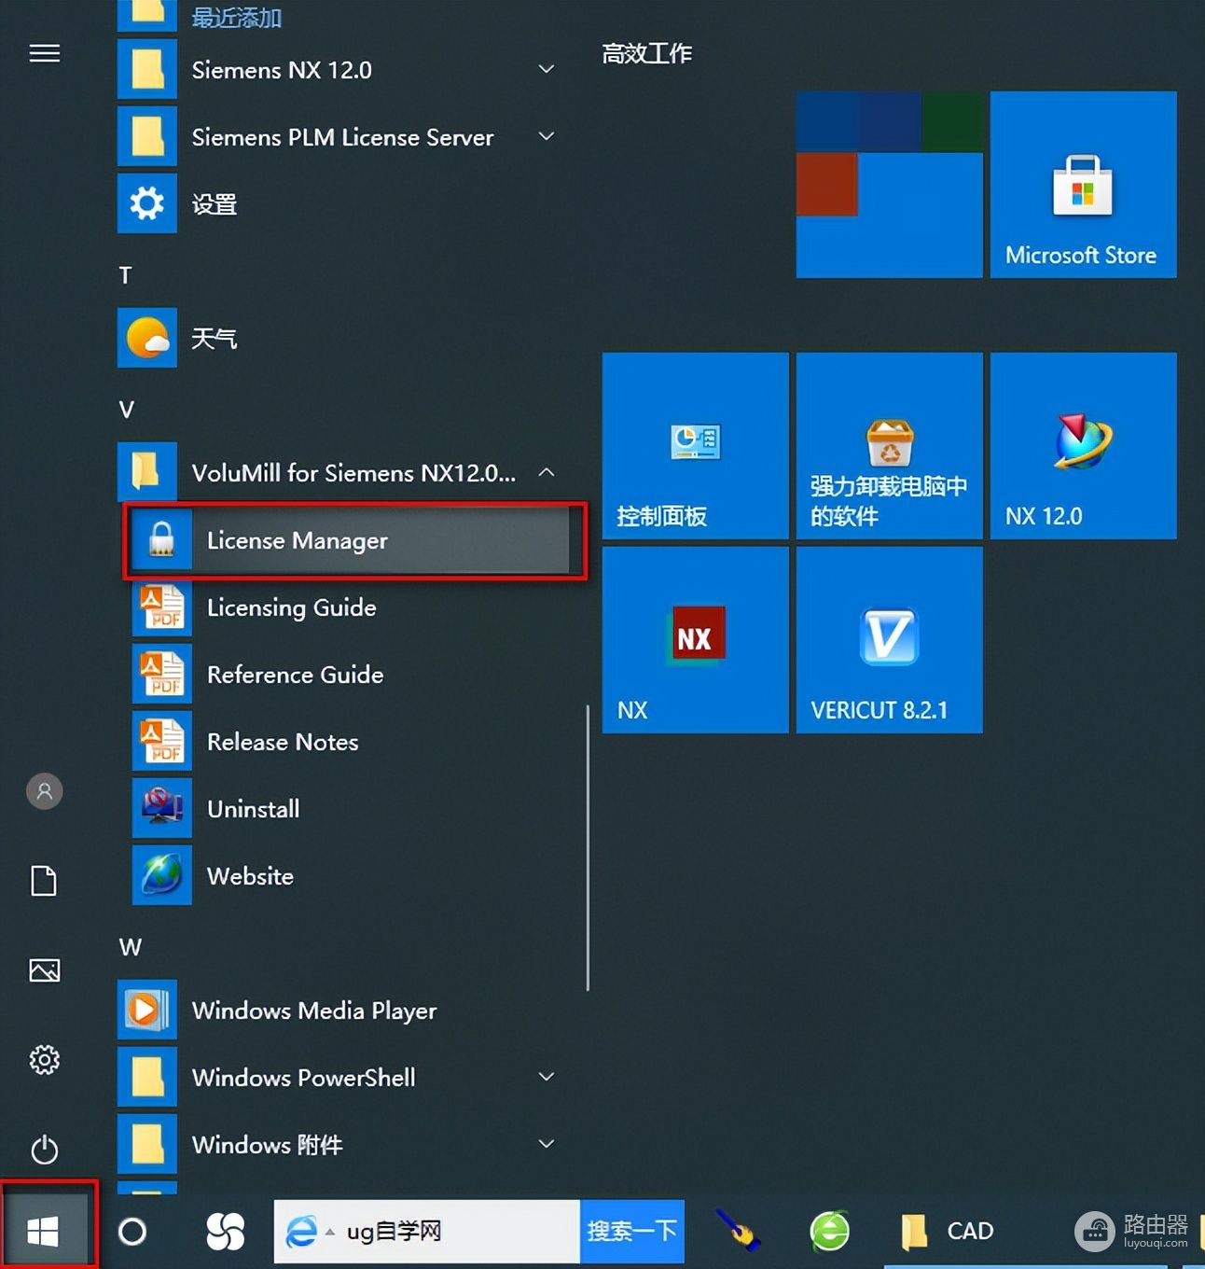Screen dimensions: 1205x1269
Task: Open the 强力卸载电脑中的软件 tile
Action: pos(889,446)
